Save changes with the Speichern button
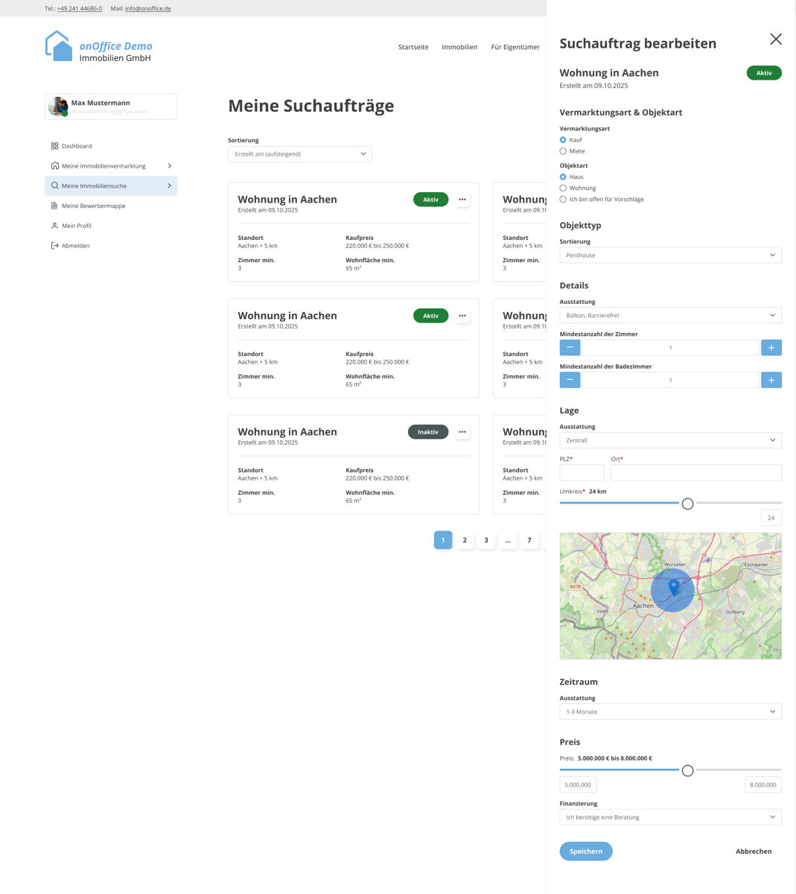 pos(586,851)
